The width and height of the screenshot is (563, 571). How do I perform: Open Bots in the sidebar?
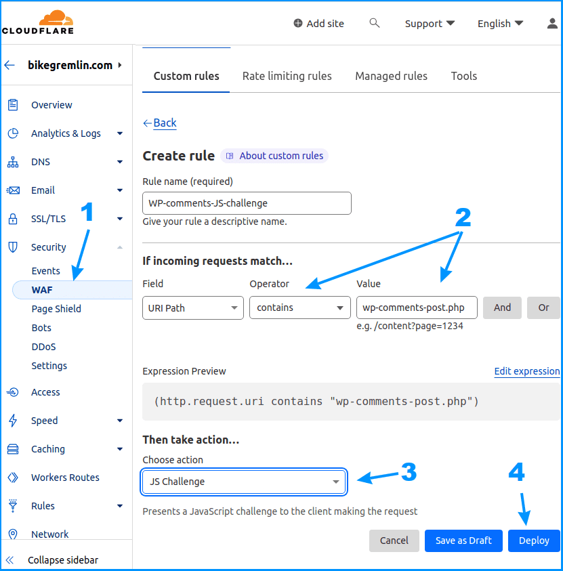pos(41,328)
